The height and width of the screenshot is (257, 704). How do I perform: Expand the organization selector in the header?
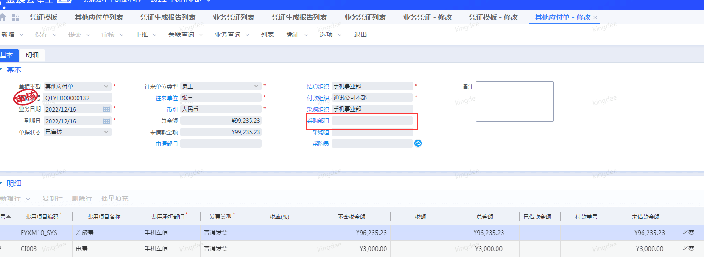click(209, 1)
